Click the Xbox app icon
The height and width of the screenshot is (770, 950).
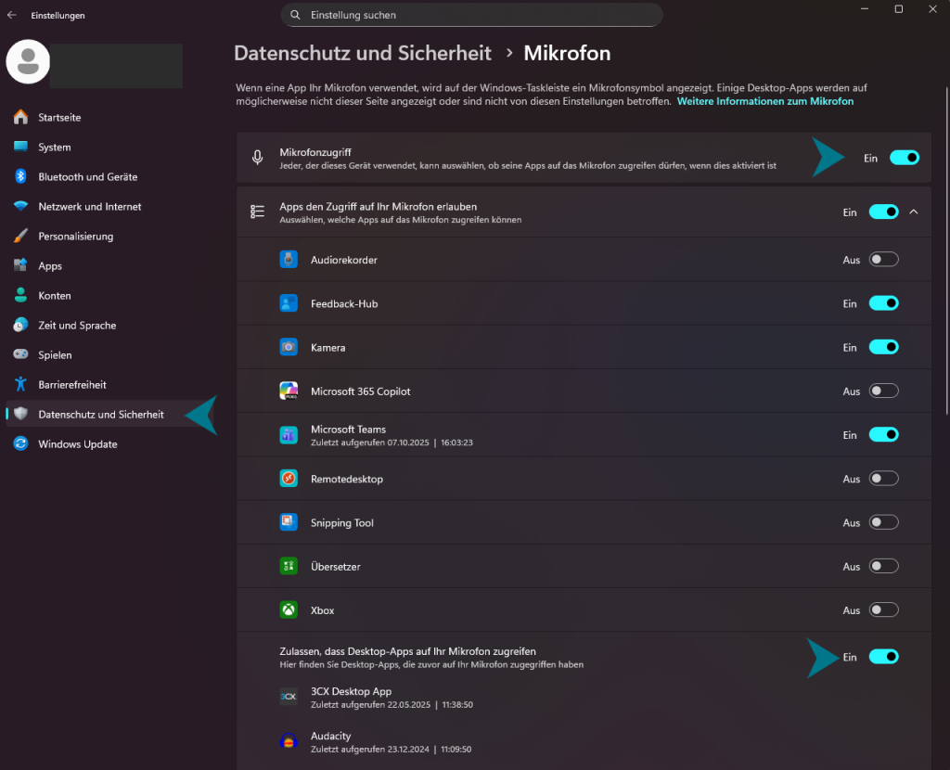tap(289, 610)
